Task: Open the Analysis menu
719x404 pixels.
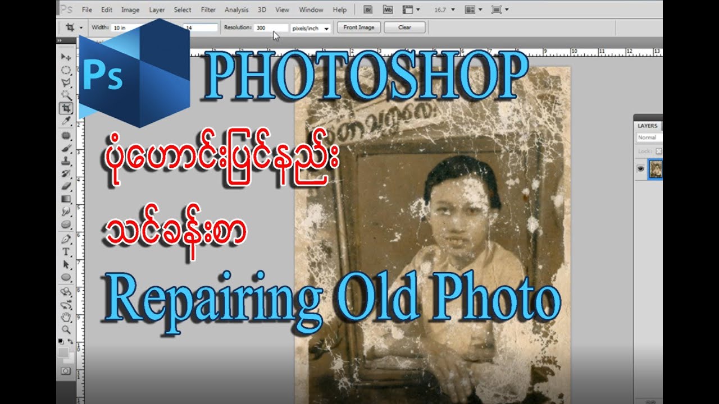Action: (x=236, y=10)
